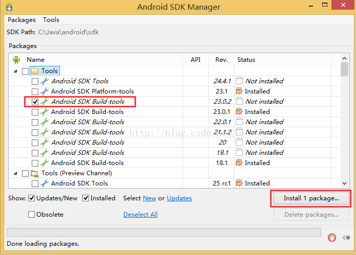Click the SDK path 'C:\Java\android\sdk' text
The width and height of the screenshot is (356, 255).
(x=69, y=32)
